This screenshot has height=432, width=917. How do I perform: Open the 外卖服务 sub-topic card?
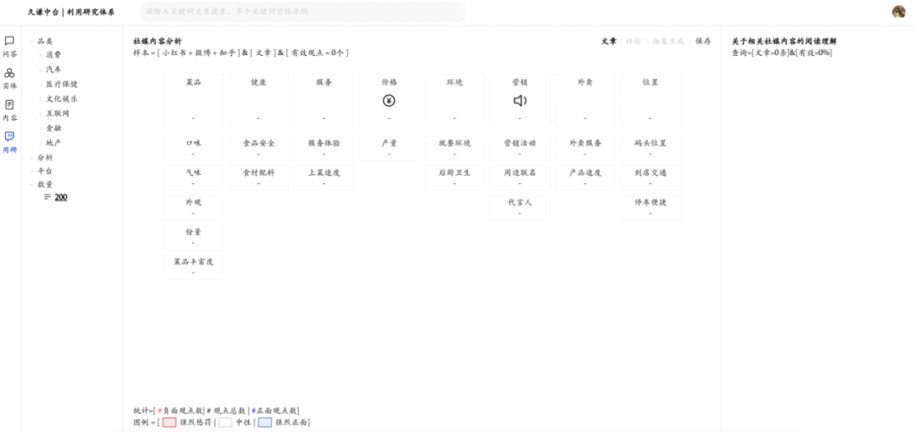[585, 148]
